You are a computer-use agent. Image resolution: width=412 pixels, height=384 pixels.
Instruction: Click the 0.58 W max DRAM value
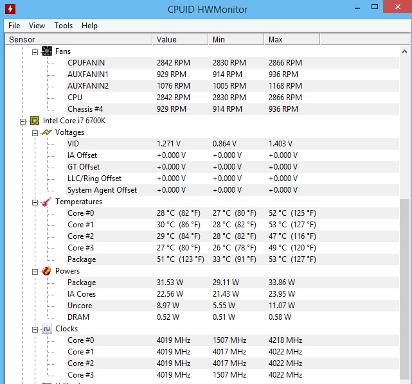(280, 317)
